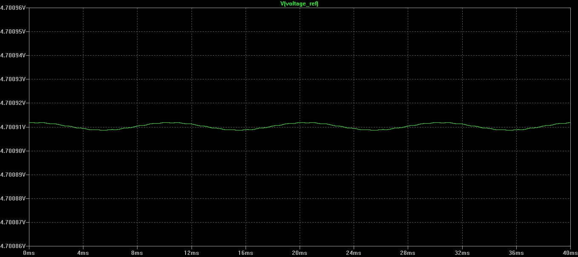The image size is (578, 257).
Task: Click the 32ms time axis label
Action: tap(462, 252)
